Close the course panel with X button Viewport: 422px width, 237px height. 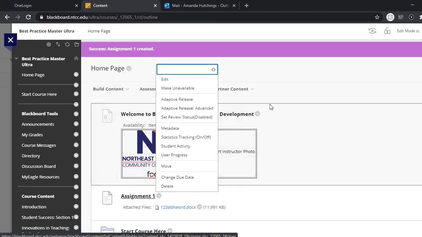coord(11,40)
